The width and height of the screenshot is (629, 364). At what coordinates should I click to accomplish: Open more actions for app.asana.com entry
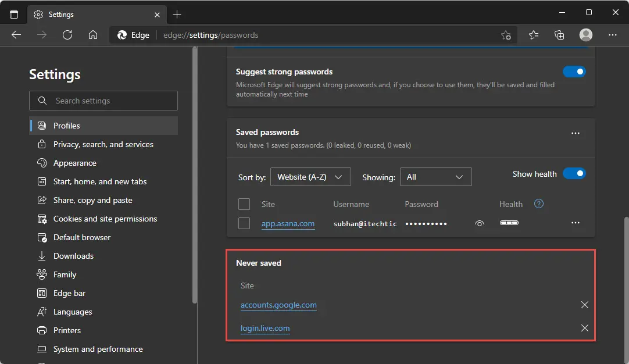tap(576, 223)
